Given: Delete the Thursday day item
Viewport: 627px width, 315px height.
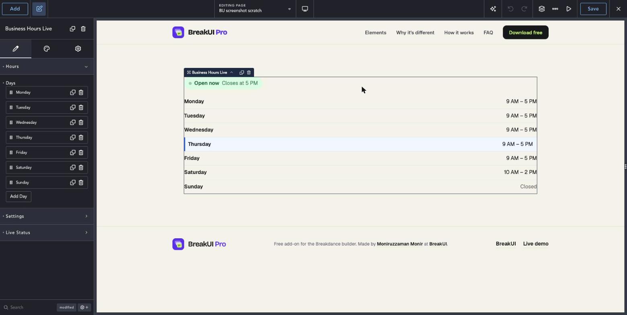Looking at the screenshot, I should pyautogui.click(x=81, y=137).
